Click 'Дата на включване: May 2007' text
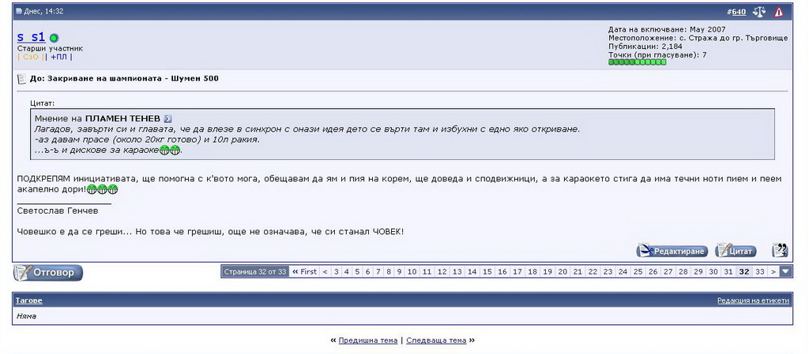 667,30
